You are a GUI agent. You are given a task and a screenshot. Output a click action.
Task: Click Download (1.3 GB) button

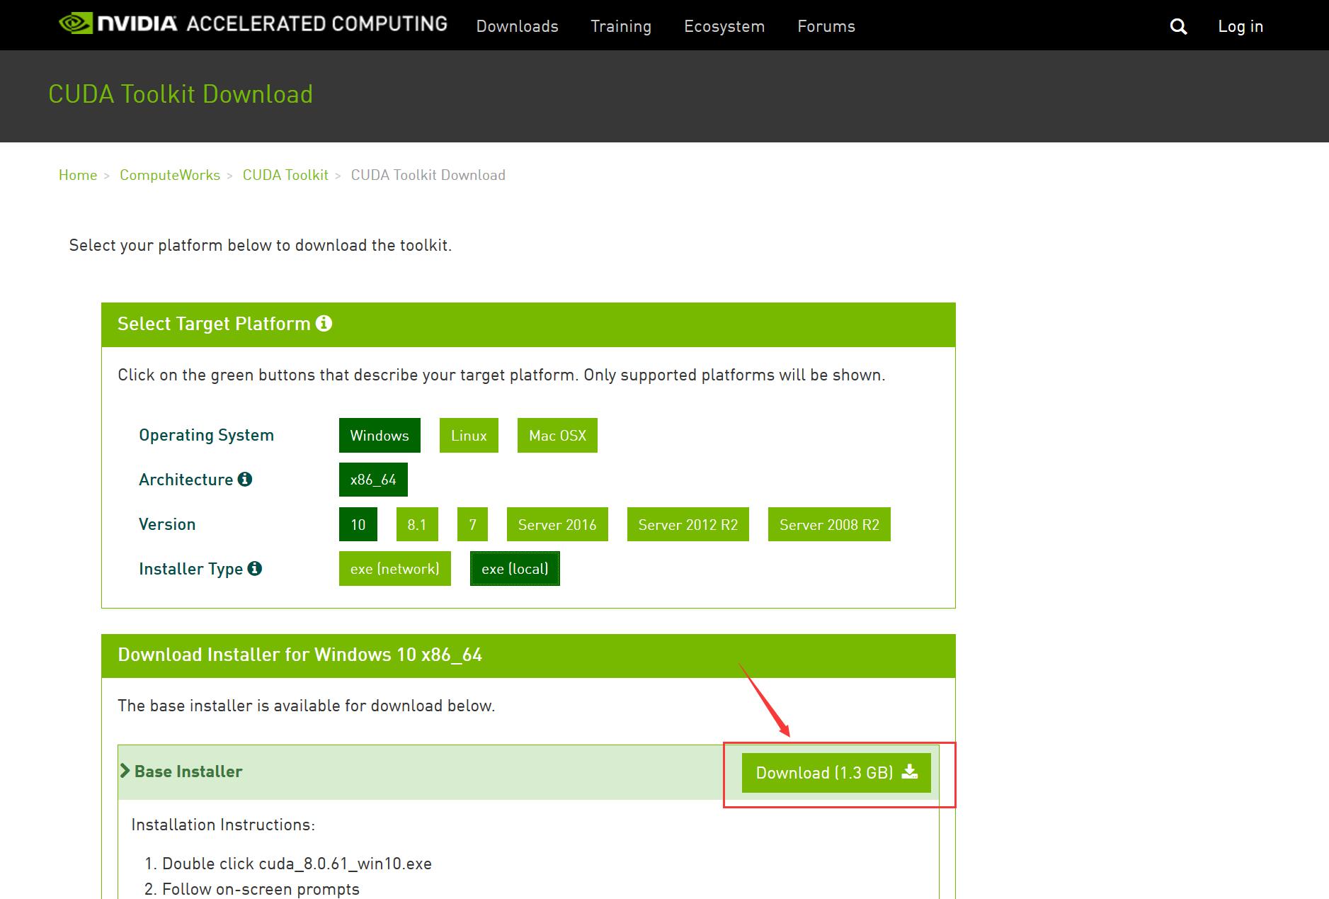click(836, 772)
